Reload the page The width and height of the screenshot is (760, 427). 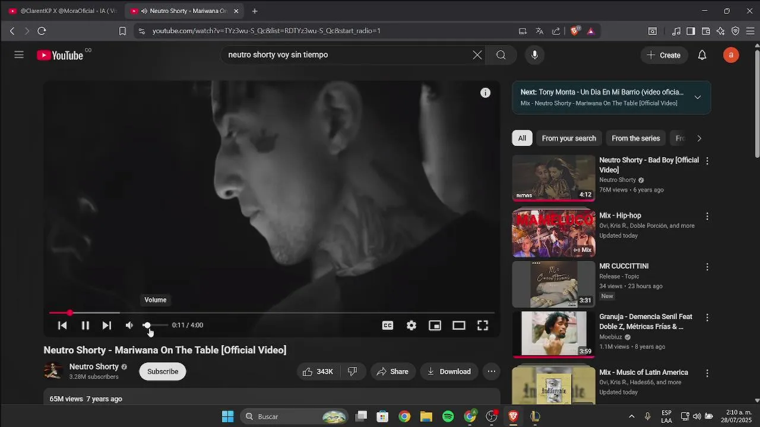[42, 31]
